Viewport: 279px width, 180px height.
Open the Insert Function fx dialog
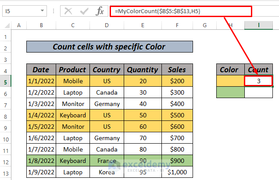coord(100,11)
